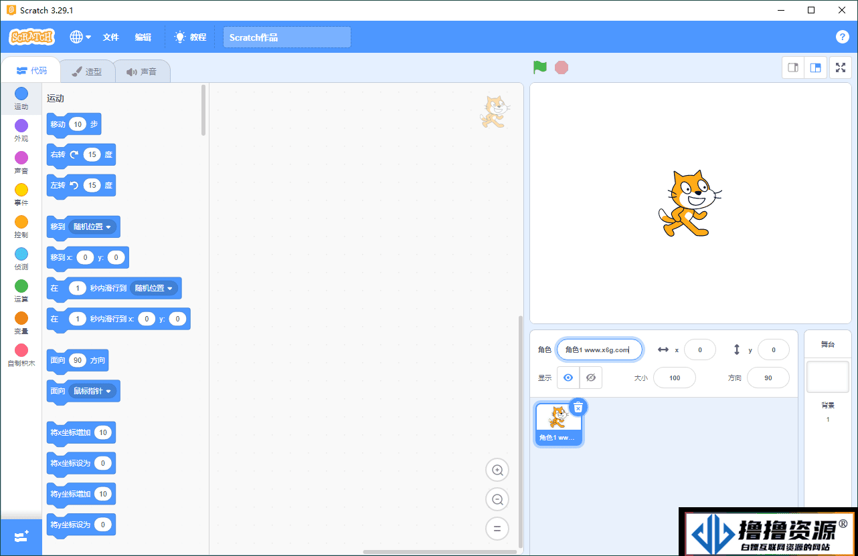Reset code workspace zoom
The width and height of the screenshot is (858, 556).
497,529
